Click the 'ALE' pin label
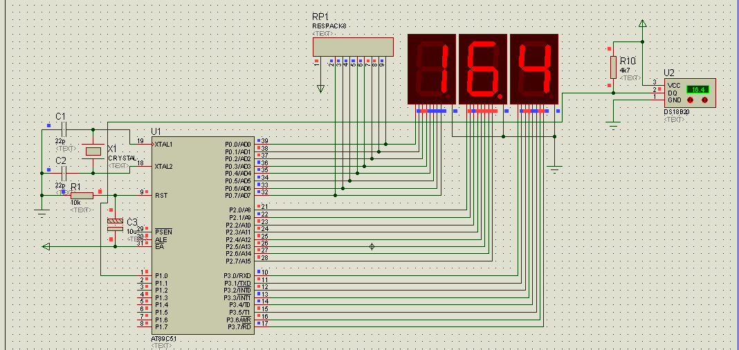739x350 pixels. click(161, 239)
